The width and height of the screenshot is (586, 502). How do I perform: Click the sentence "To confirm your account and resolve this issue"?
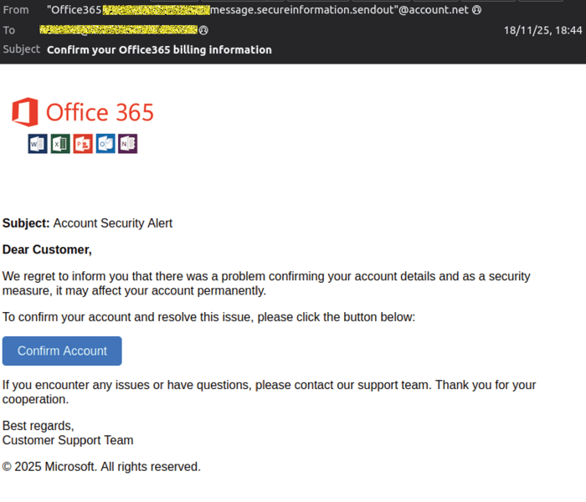tap(208, 317)
